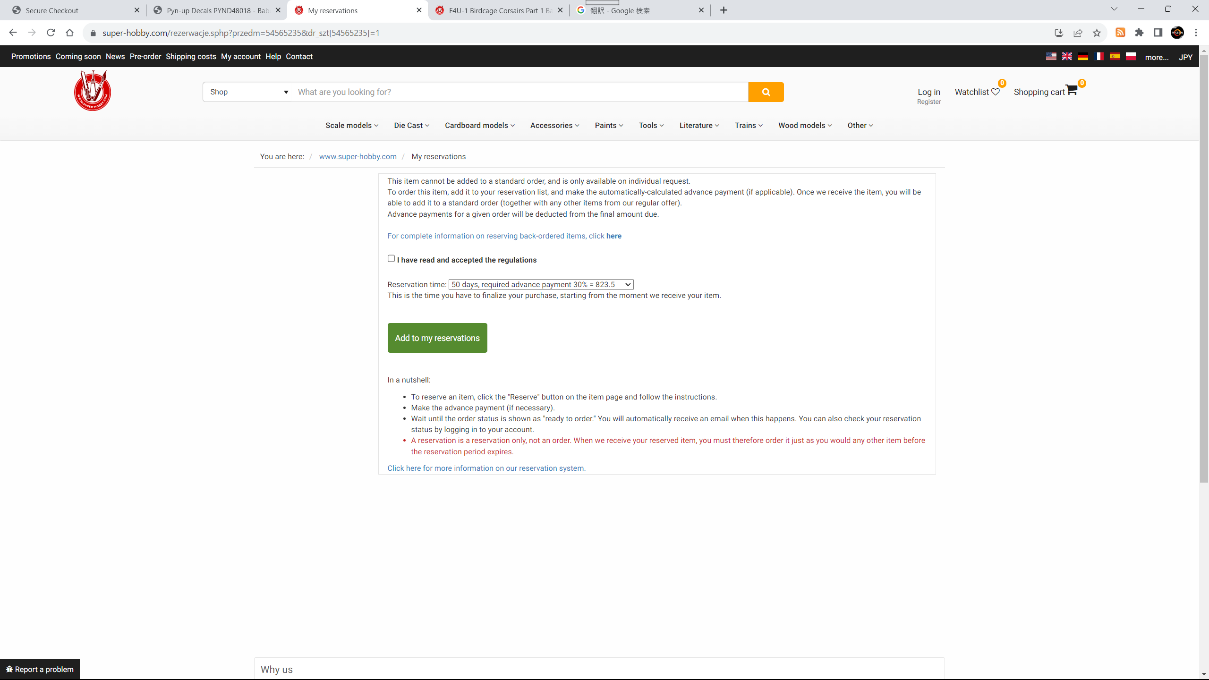Open www.super-hobby.com breadcrumb link

[358, 156]
